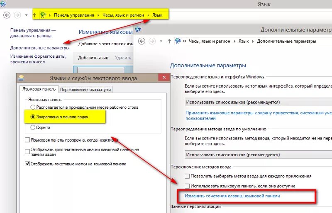Enable 'Использовать языковую панель, если она доступна'

pyautogui.click(x=187, y=186)
